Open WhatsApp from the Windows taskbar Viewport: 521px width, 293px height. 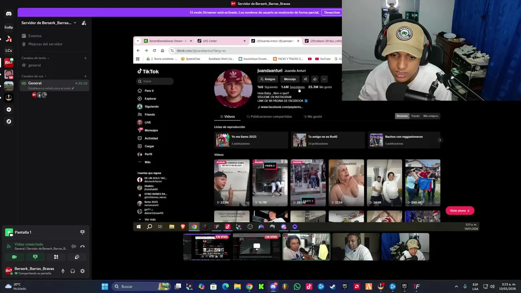coord(297,286)
